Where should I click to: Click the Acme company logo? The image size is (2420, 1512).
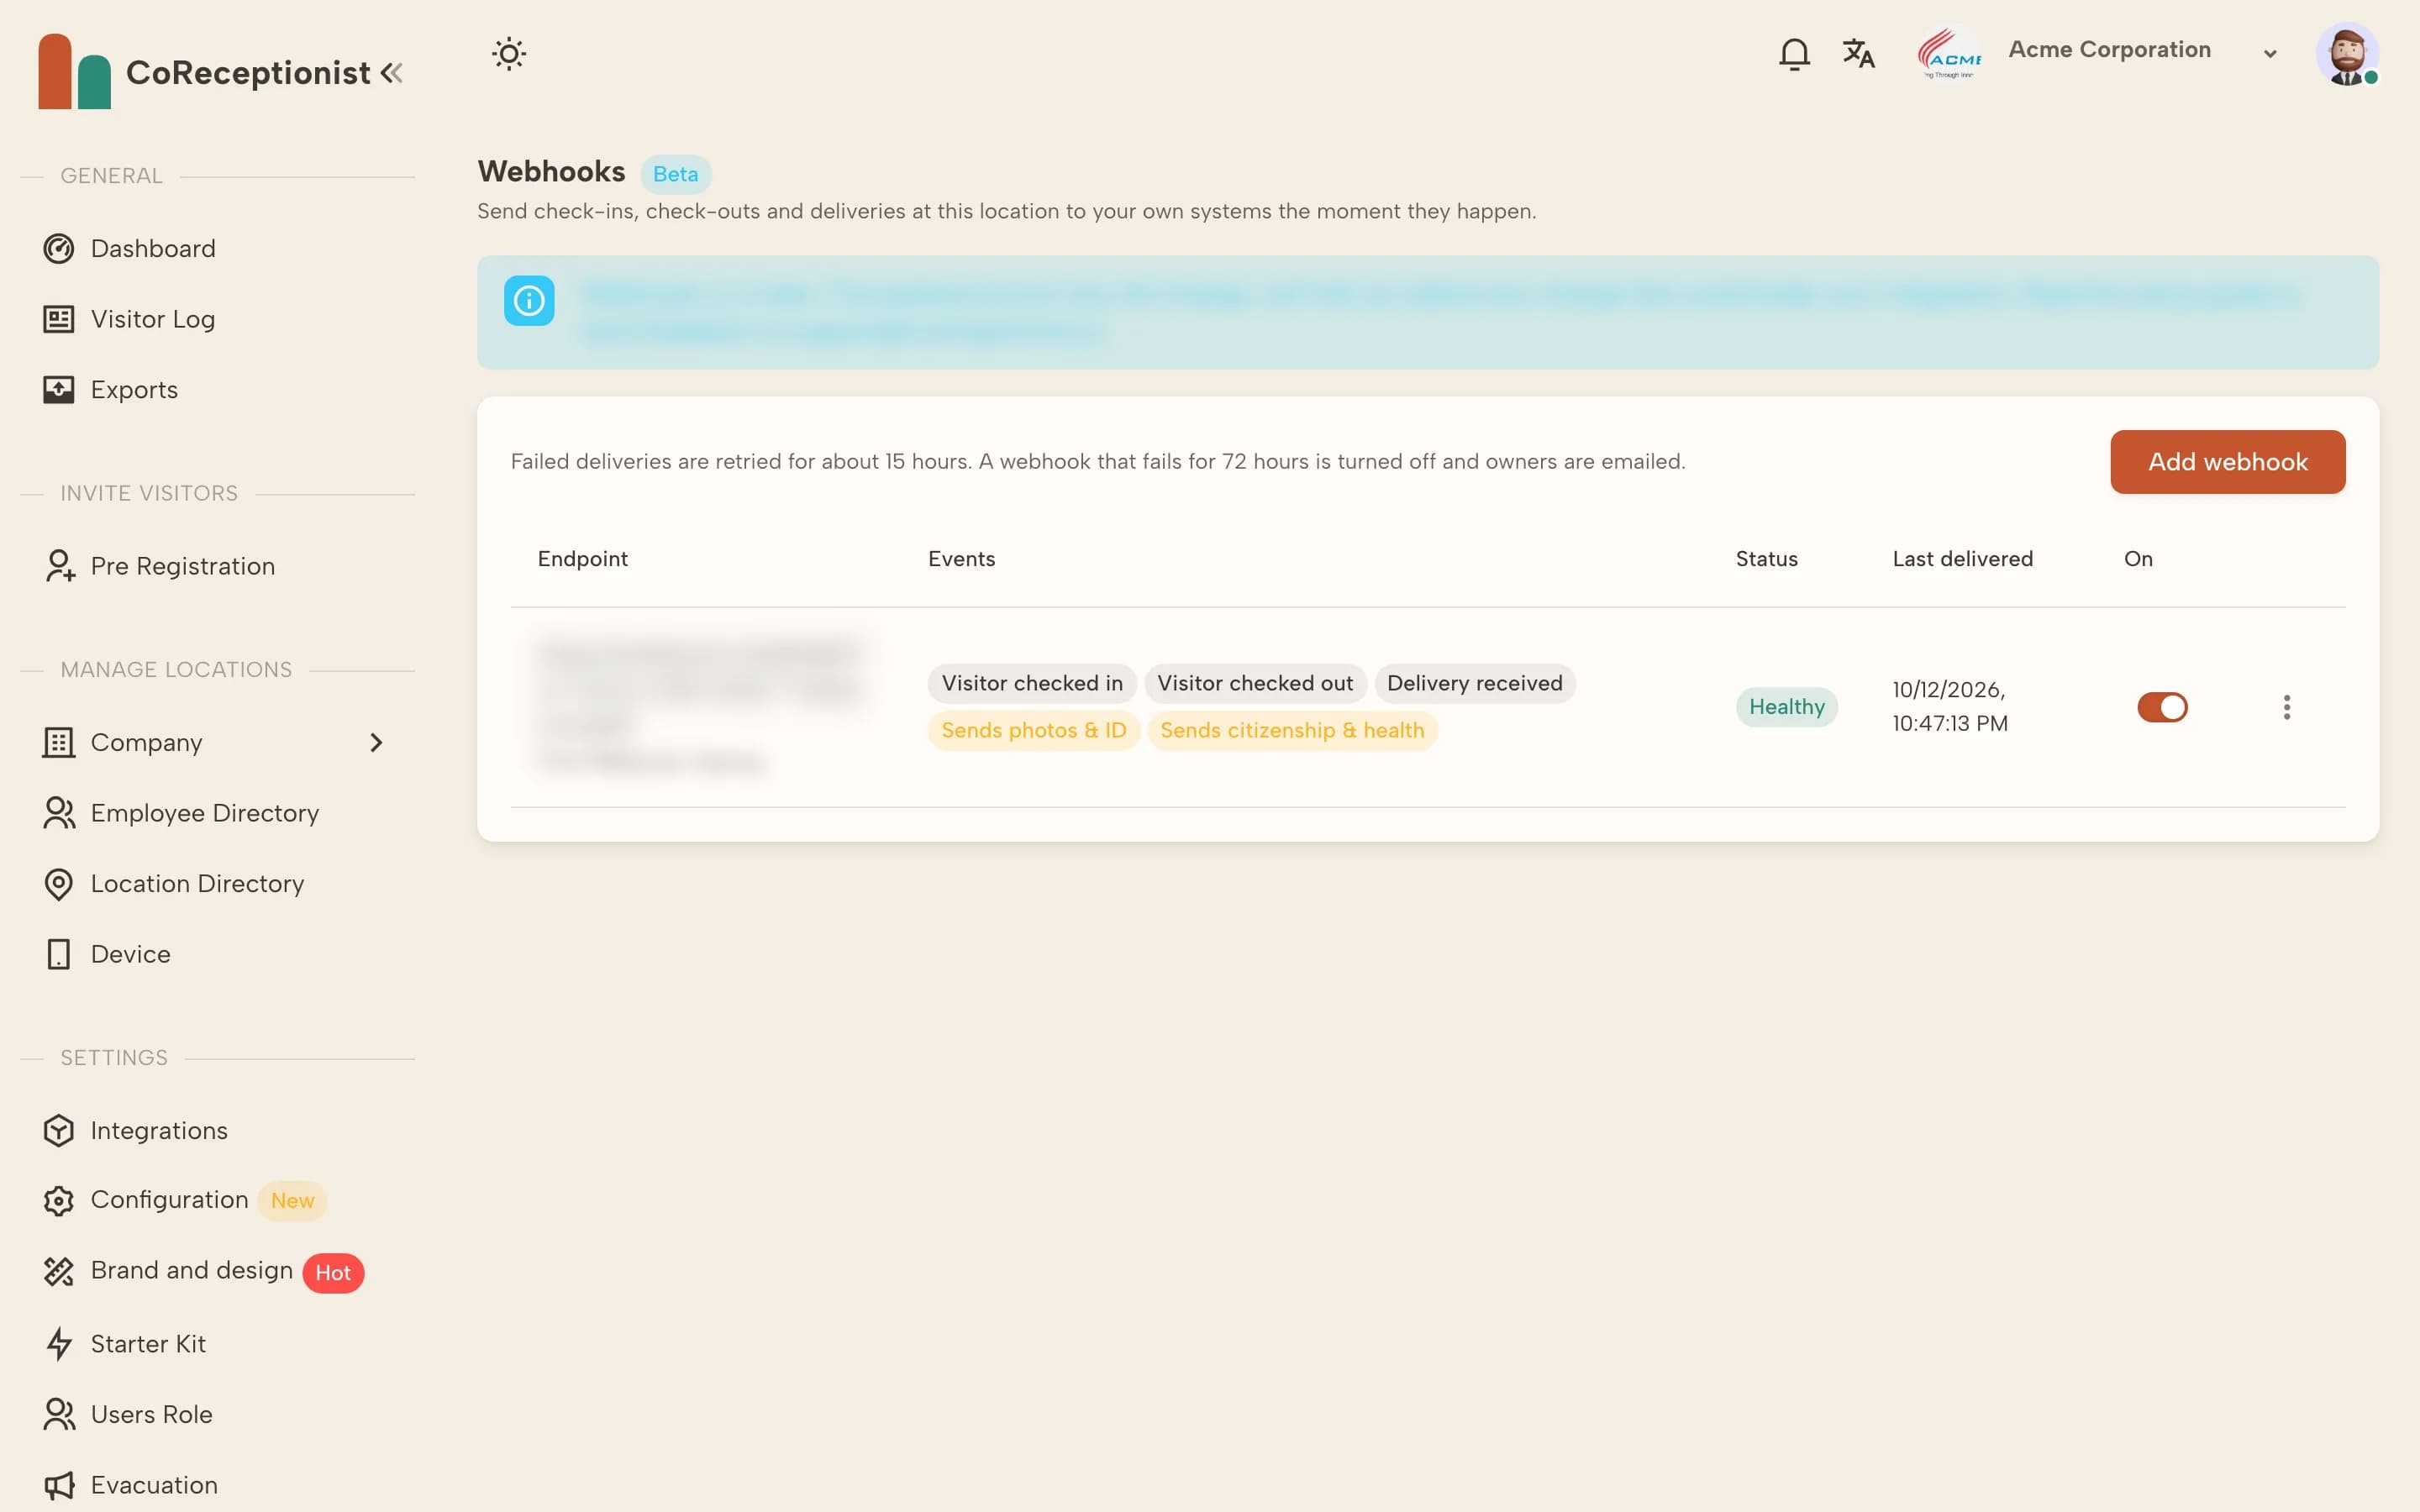click(x=1949, y=54)
